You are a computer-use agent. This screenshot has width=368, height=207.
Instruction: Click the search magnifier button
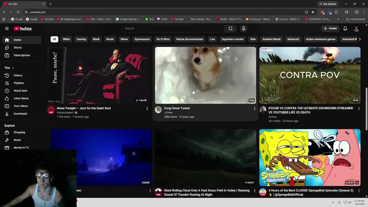click(231, 28)
